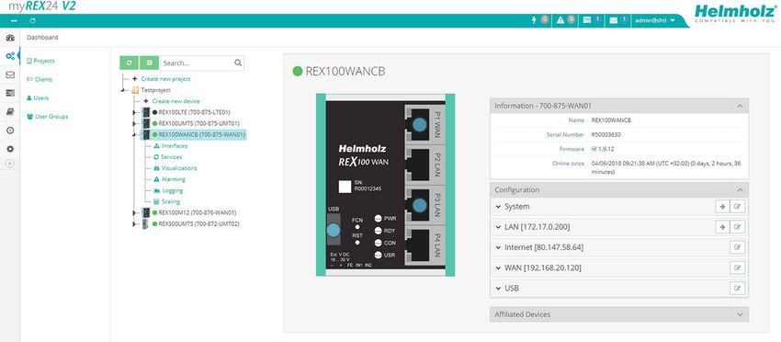Open Alarming under REX100WANCB
Viewport: 781px width, 342px height.
tap(174, 179)
